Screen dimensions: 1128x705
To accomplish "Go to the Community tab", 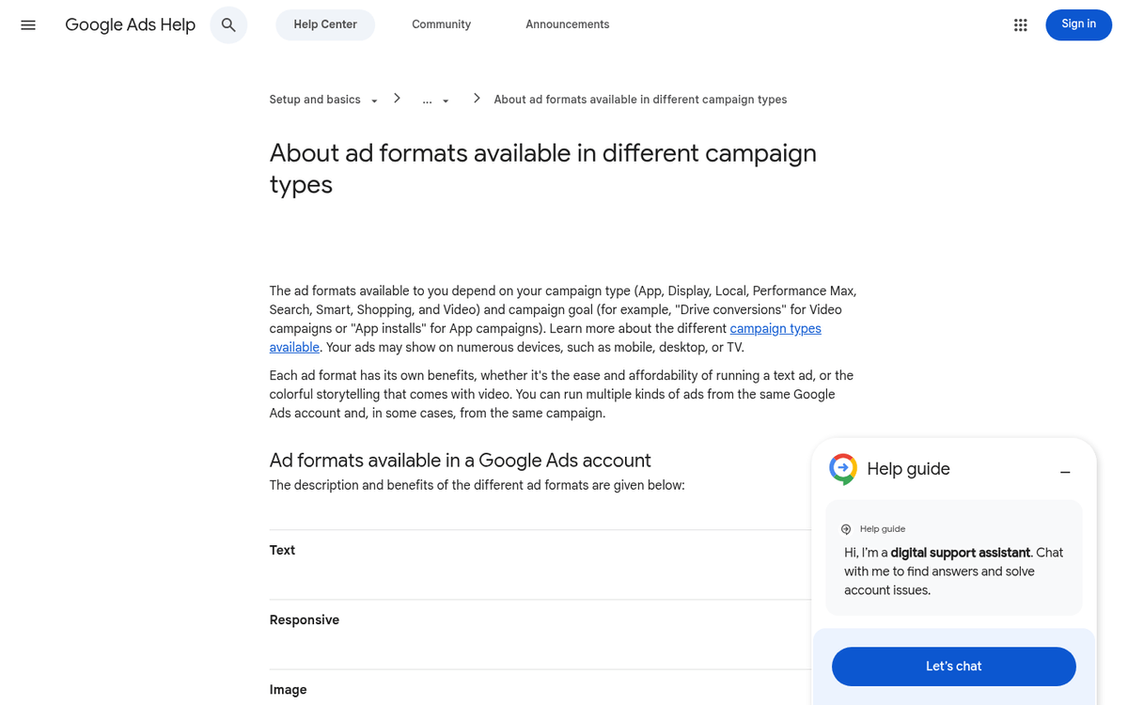I will point(441,25).
